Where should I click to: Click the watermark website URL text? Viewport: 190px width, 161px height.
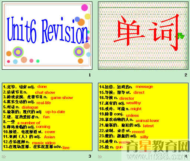point(157,157)
